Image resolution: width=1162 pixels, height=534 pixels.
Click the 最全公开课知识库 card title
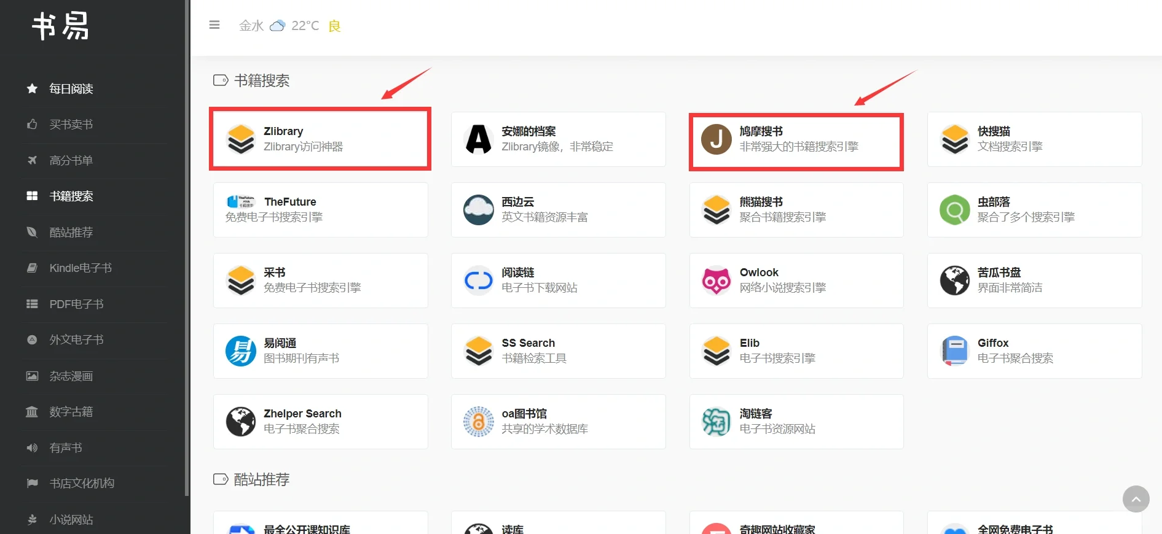point(307,529)
